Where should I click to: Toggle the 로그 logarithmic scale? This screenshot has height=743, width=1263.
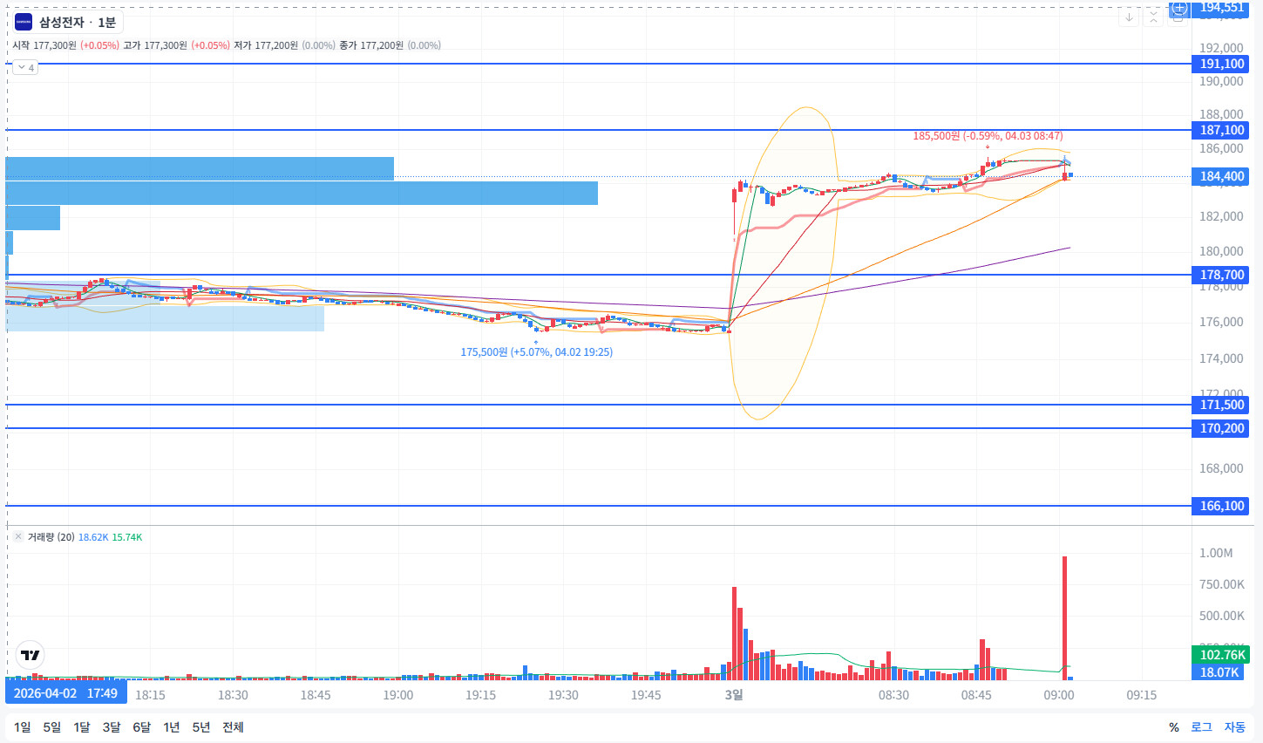[1201, 727]
